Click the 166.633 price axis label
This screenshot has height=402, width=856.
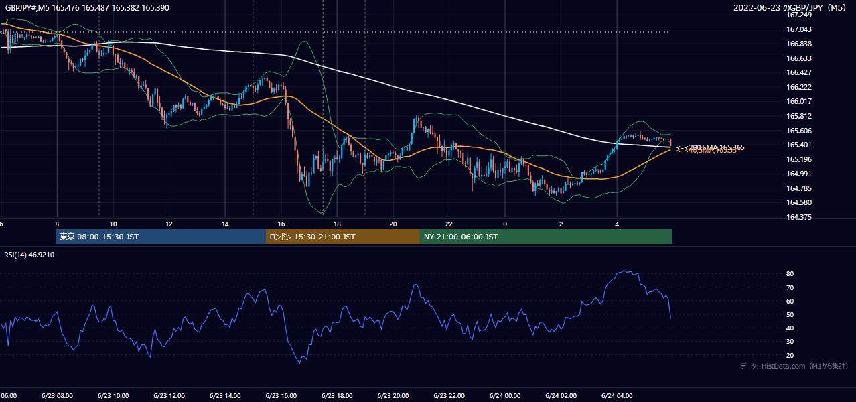coord(798,58)
